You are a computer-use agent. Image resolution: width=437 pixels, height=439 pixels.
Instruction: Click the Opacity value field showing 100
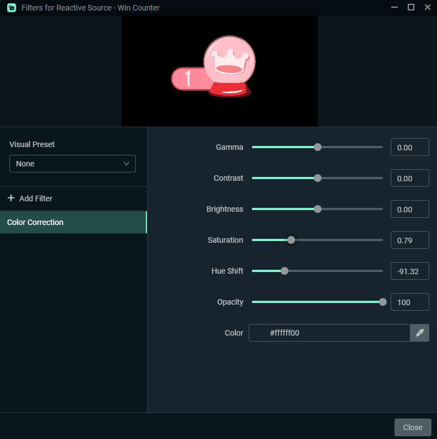coord(409,302)
